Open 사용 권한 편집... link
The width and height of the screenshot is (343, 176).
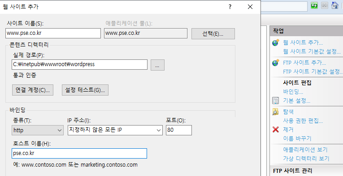coord(303,121)
